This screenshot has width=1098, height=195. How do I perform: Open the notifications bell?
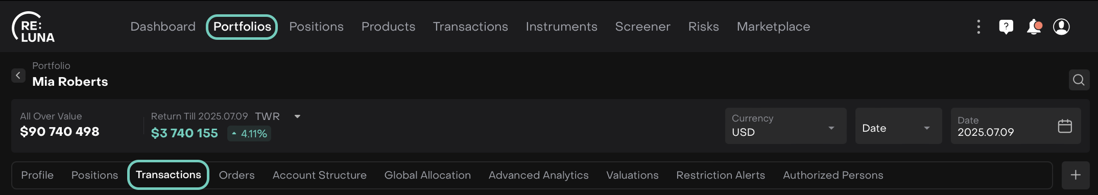pos(1034,27)
